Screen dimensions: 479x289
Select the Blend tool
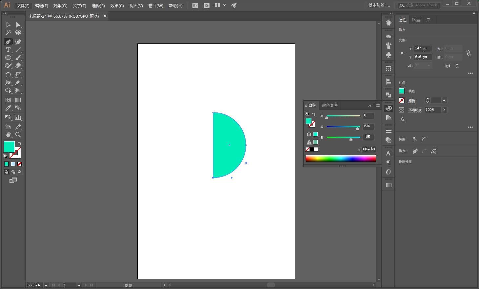click(x=18, y=108)
